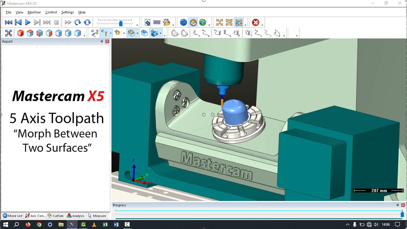Step forward one move in simulation
Viewport: 407px width, 229px height.
click(x=37, y=22)
